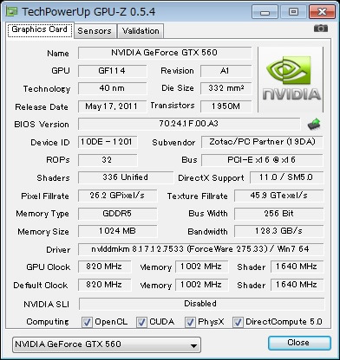Click the Default Clock row Memory 1002 MHz
The width and height of the screenshot is (340, 360).
(201, 285)
